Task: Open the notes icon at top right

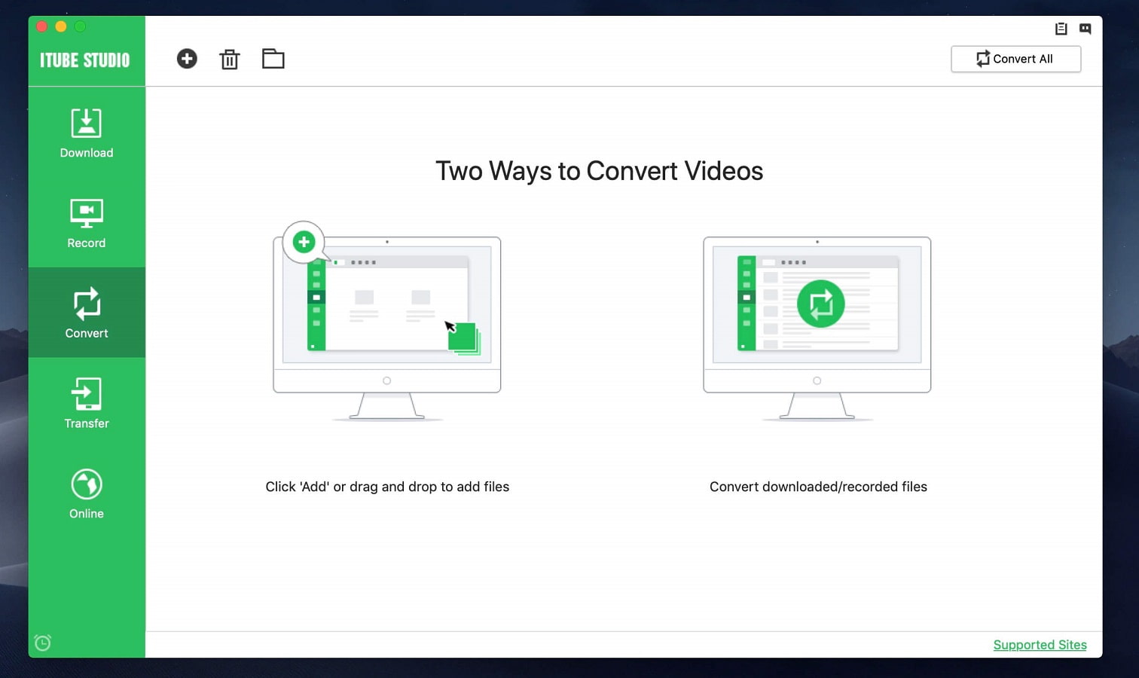Action: pos(1061,29)
